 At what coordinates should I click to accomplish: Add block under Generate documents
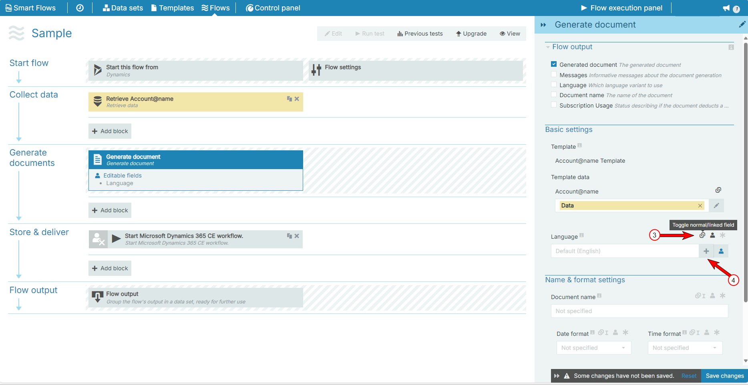[110, 210]
